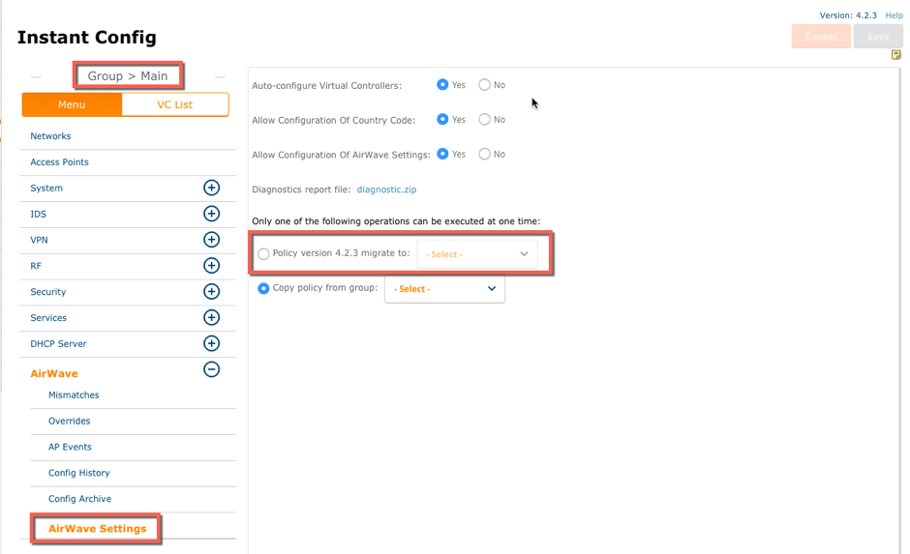The width and height of the screenshot is (910, 554).
Task: Click the Group > Main breadcrumb
Action: click(128, 75)
